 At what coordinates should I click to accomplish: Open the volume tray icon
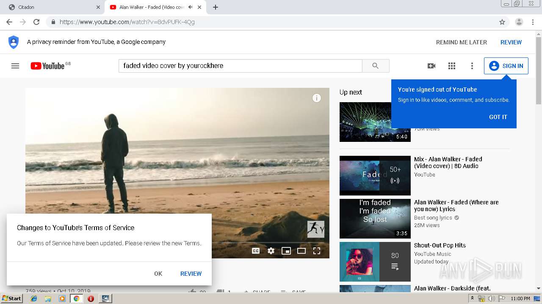(x=491, y=299)
